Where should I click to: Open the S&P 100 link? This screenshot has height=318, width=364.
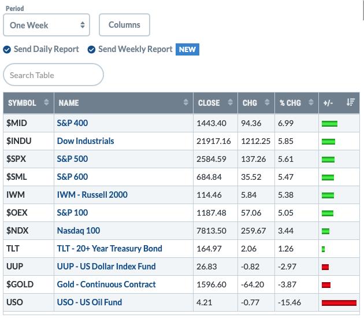pos(72,213)
